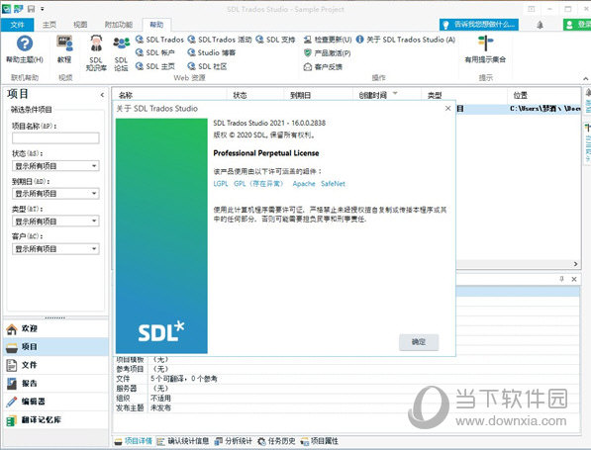The height and width of the screenshot is (450, 591).
Task: Click the LGPL license link
Action: pyautogui.click(x=221, y=184)
